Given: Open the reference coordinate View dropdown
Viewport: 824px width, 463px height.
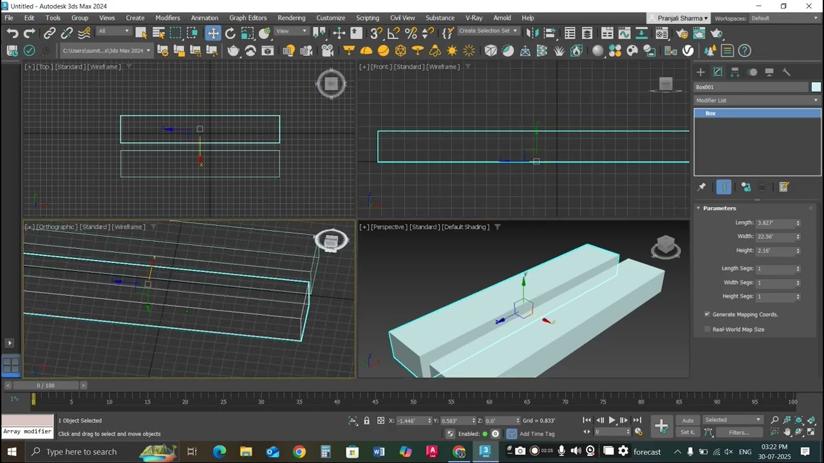Looking at the screenshot, I should click(292, 31).
